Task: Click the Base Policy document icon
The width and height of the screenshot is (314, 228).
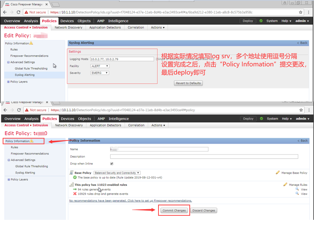Action: [71, 173]
